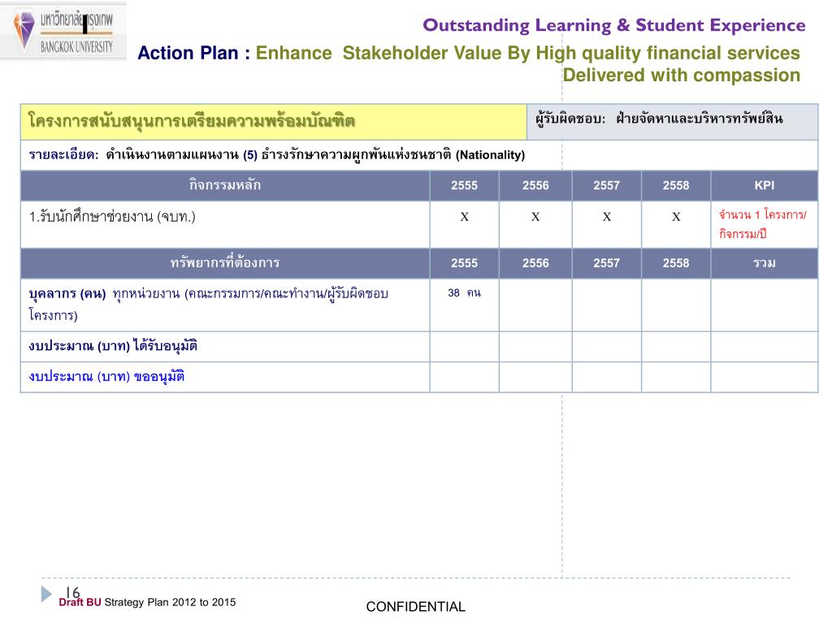
Task: Click the 2556 header in the activities row
Action: [x=535, y=185]
